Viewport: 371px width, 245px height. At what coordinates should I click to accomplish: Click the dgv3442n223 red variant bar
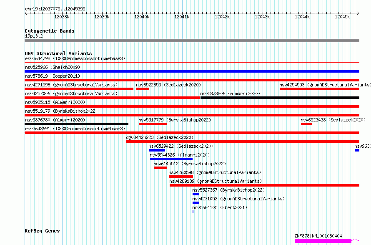[x=243, y=141]
